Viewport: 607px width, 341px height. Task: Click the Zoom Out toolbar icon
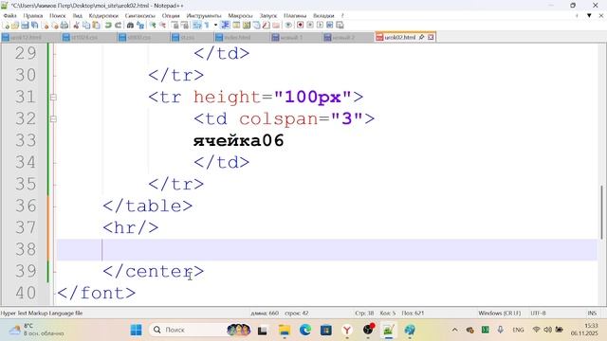tap(162, 26)
